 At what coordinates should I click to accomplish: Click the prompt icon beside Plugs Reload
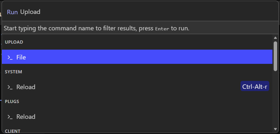[10, 117]
